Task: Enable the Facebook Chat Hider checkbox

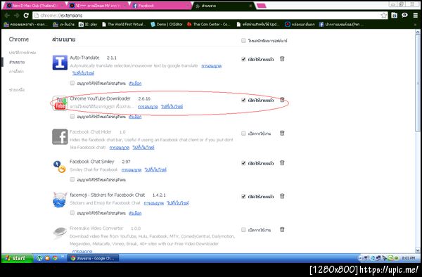Action: pos(243,133)
